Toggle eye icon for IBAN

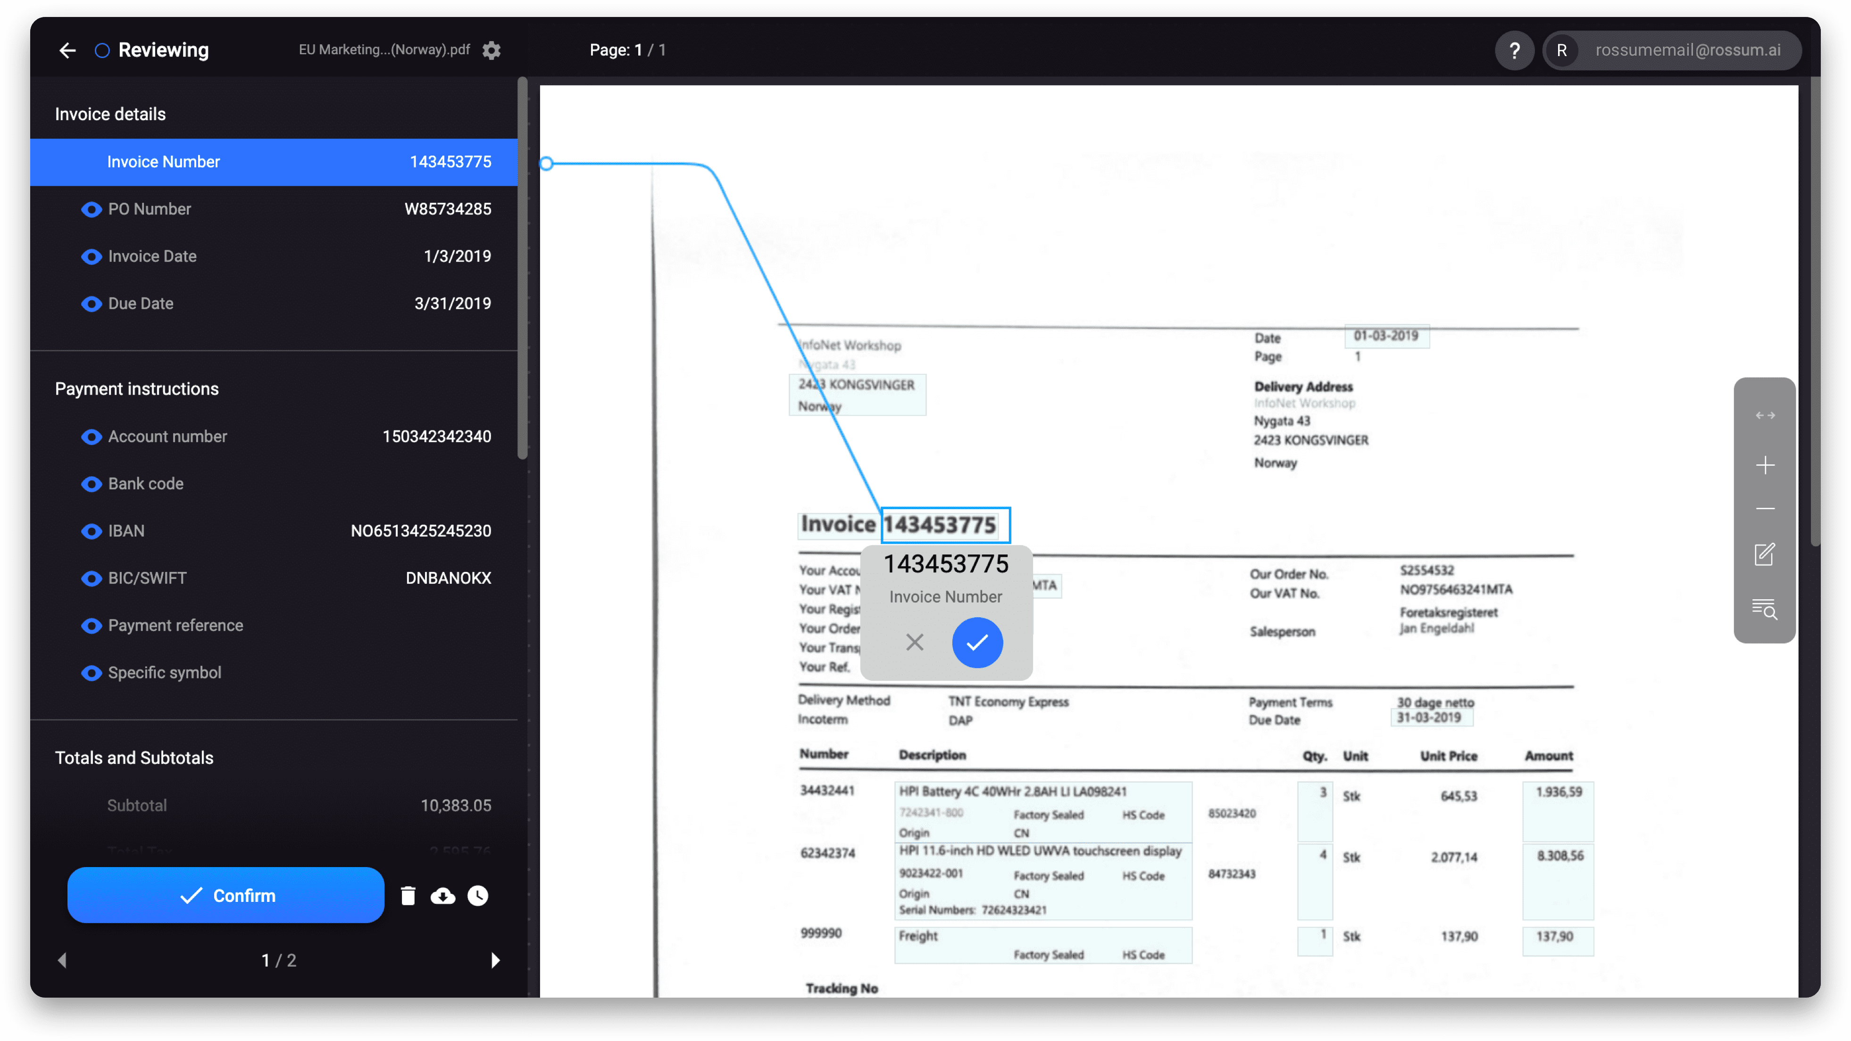coord(91,531)
